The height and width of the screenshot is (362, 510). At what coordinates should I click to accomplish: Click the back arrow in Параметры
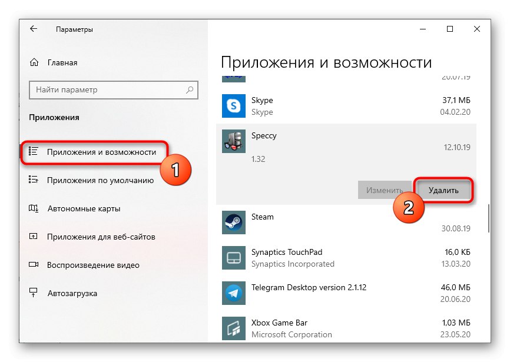[x=34, y=28]
